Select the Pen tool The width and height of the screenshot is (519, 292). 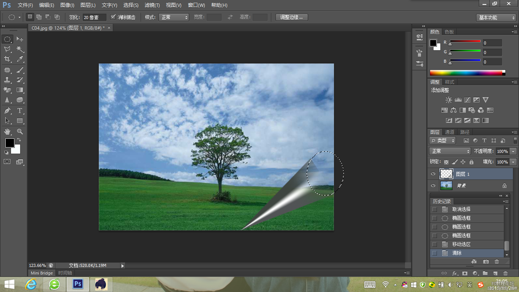(x=7, y=111)
